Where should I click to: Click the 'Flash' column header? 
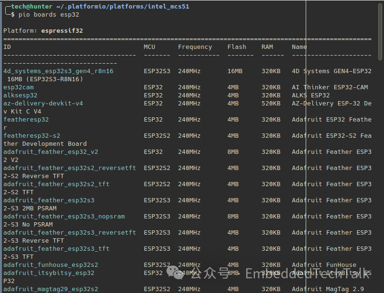tap(237, 47)
